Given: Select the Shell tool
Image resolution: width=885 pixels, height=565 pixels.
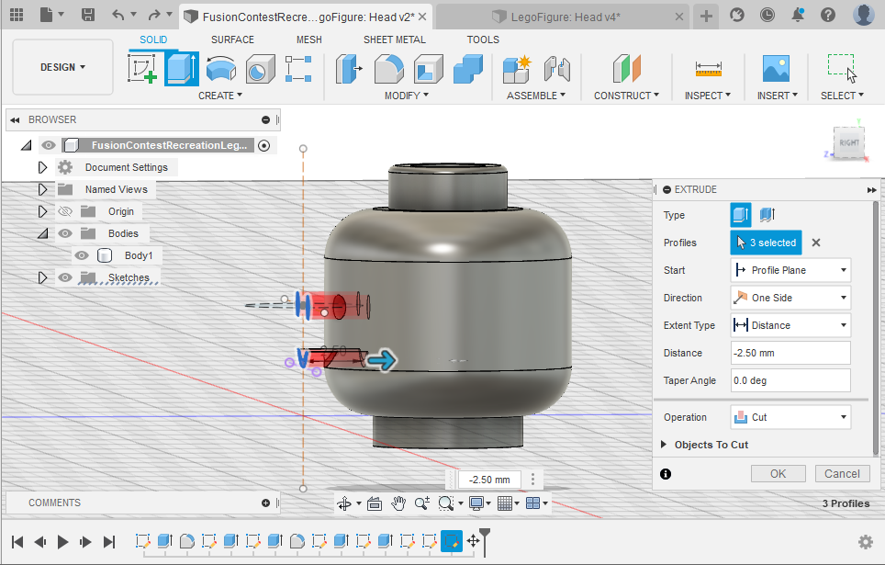Looking at the screenshot, I should 428,68.
